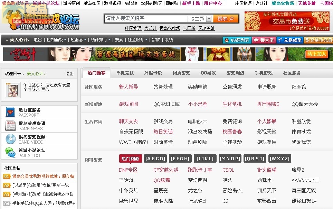333x209 pixels.
Task: Open the 新人指导 forum link
Action: click(129, 87)
